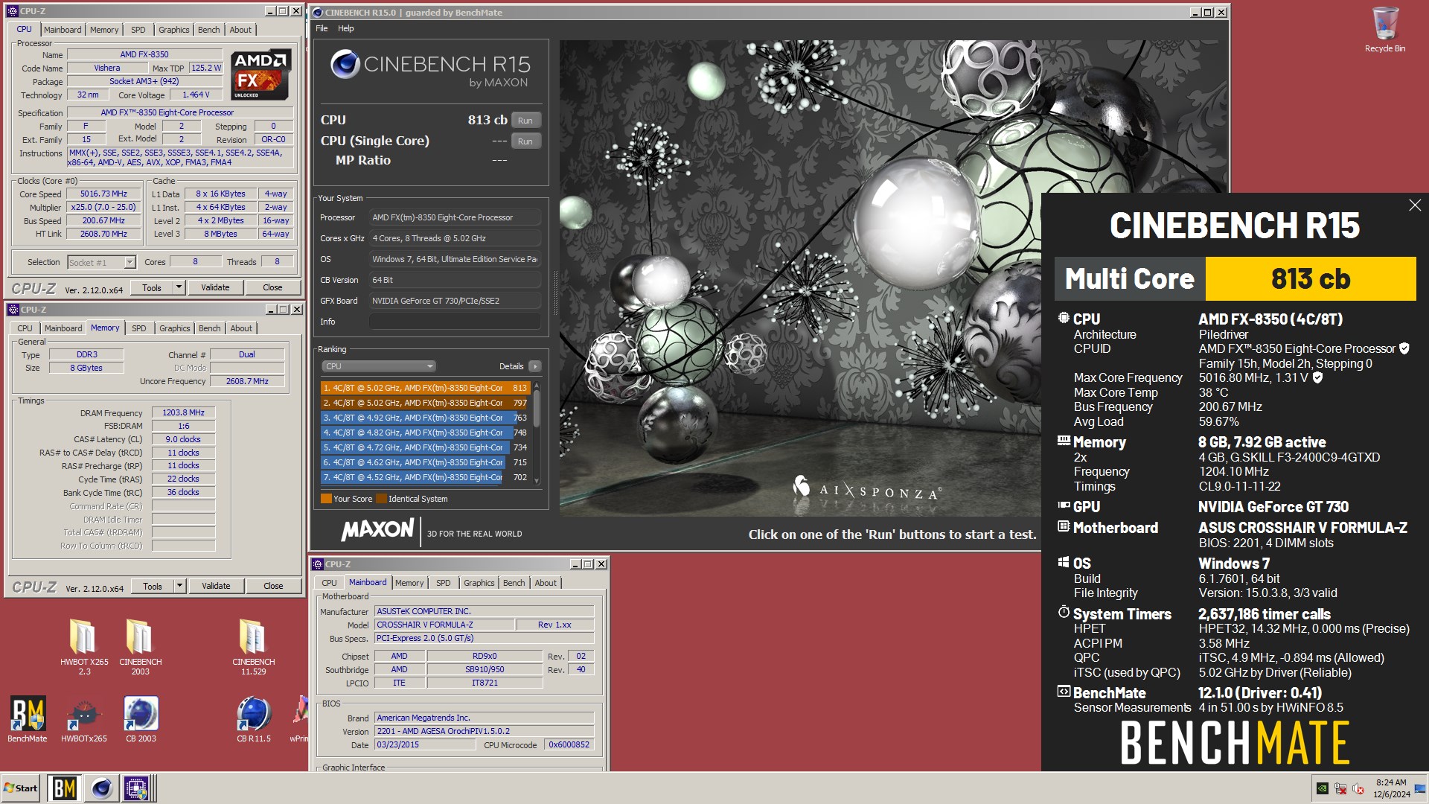Image resolution: width=1429 pixels, height=804 pixels.
Task: Click the network disconnected tray icon
Action: coord(1340,788)
